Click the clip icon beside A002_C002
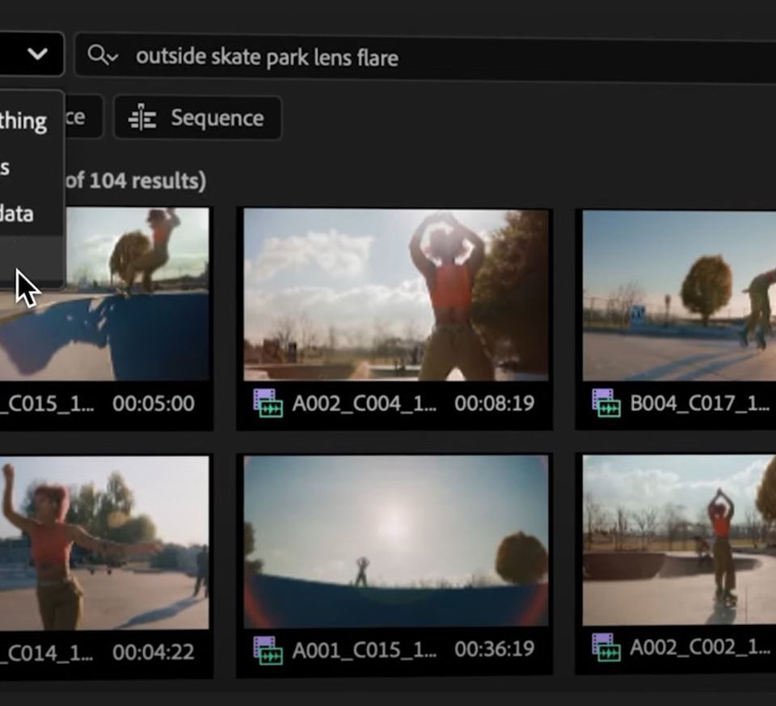The width and height of the screenshot is (776, 706). [x=606, y=647]
